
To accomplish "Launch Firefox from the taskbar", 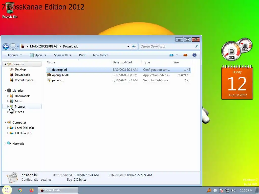I will tap(32, 190).
